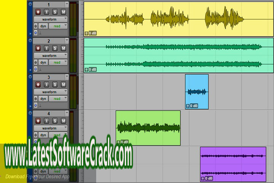Click the 0 dB gain badge on the purple clip
Image resolution: width=274 pixels, height=183 pixels.
[207, 178]
